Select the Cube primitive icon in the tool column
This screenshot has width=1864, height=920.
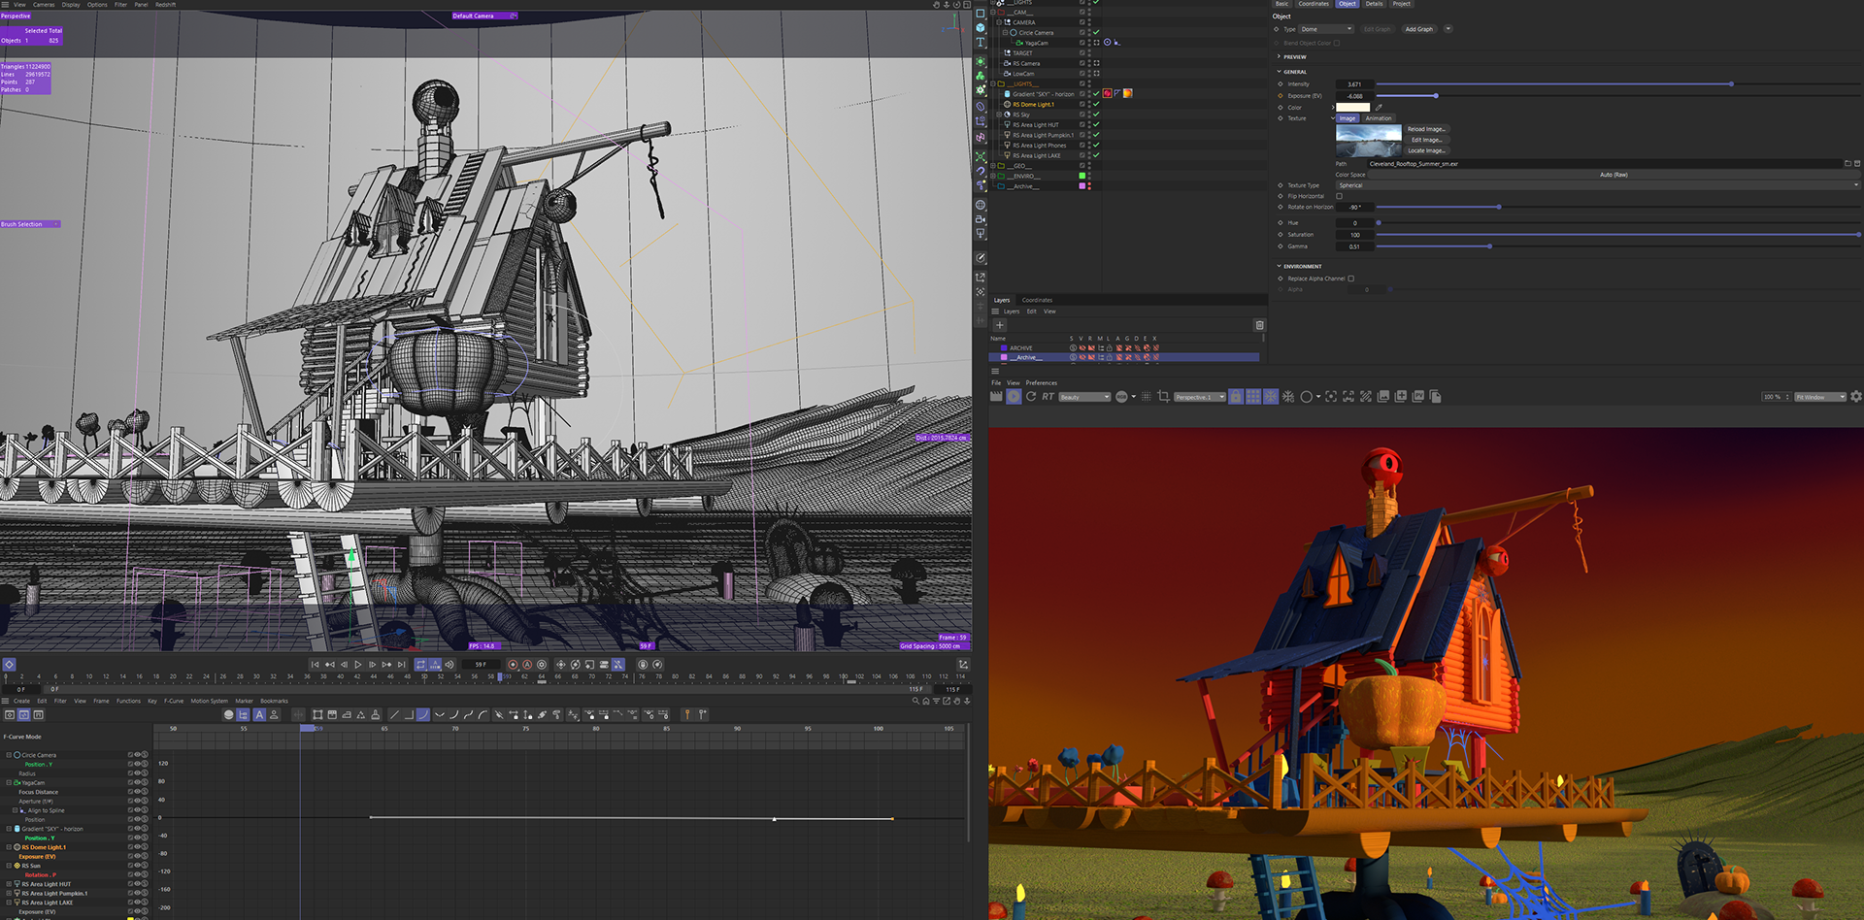click(x=981, y=28)
